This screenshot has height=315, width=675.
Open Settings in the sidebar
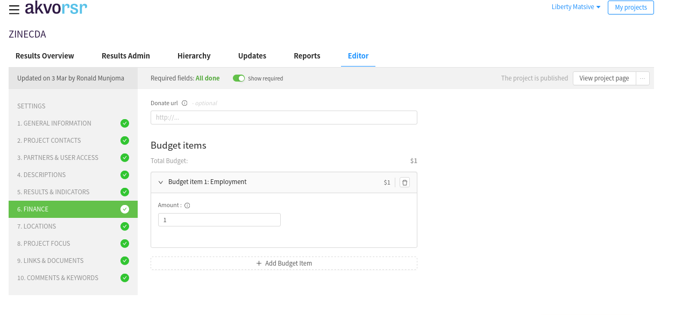(x=31, y=106)
